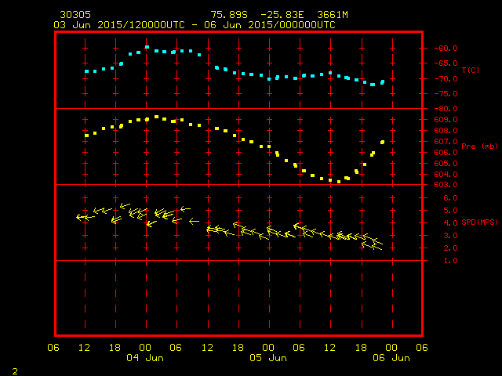Viewport: 502px width, 376px height.
Task: Click the 2.0 wind speed tick label
Action: point(450,248)
